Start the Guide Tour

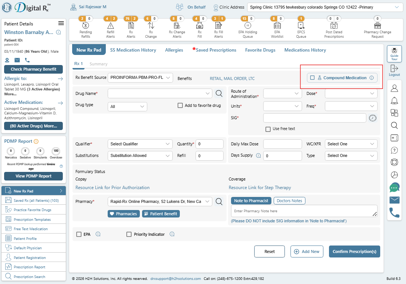(x=394, y=53)
